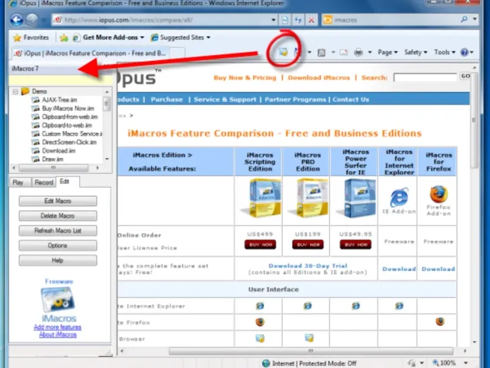Click the iMacros Scripting Edition box image
Image resolution: width=490 pixels, height=368 pixels.
tap(262, 197)
